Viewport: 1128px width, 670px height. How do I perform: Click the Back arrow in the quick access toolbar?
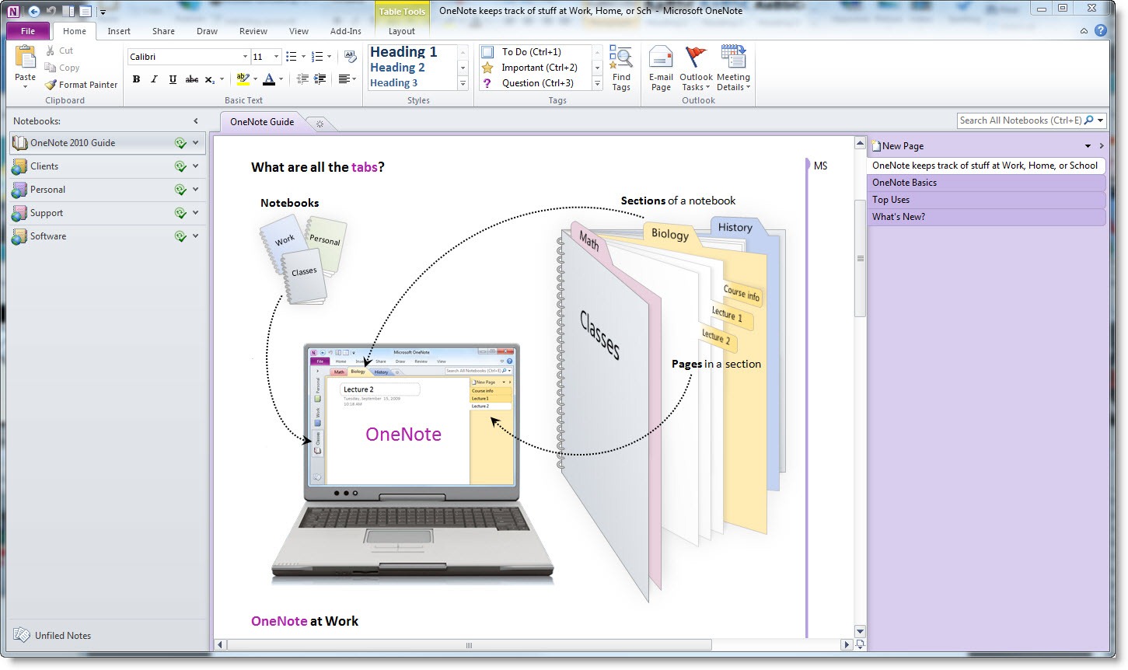(x=33, y=11)
